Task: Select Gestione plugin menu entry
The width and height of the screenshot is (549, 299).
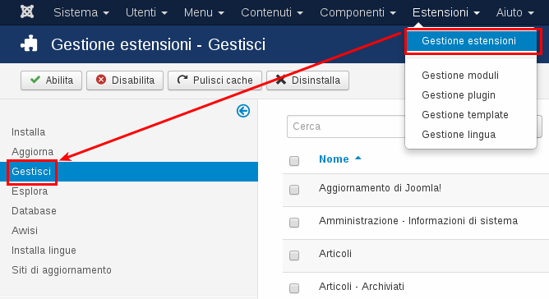Action: pos(459,95)
